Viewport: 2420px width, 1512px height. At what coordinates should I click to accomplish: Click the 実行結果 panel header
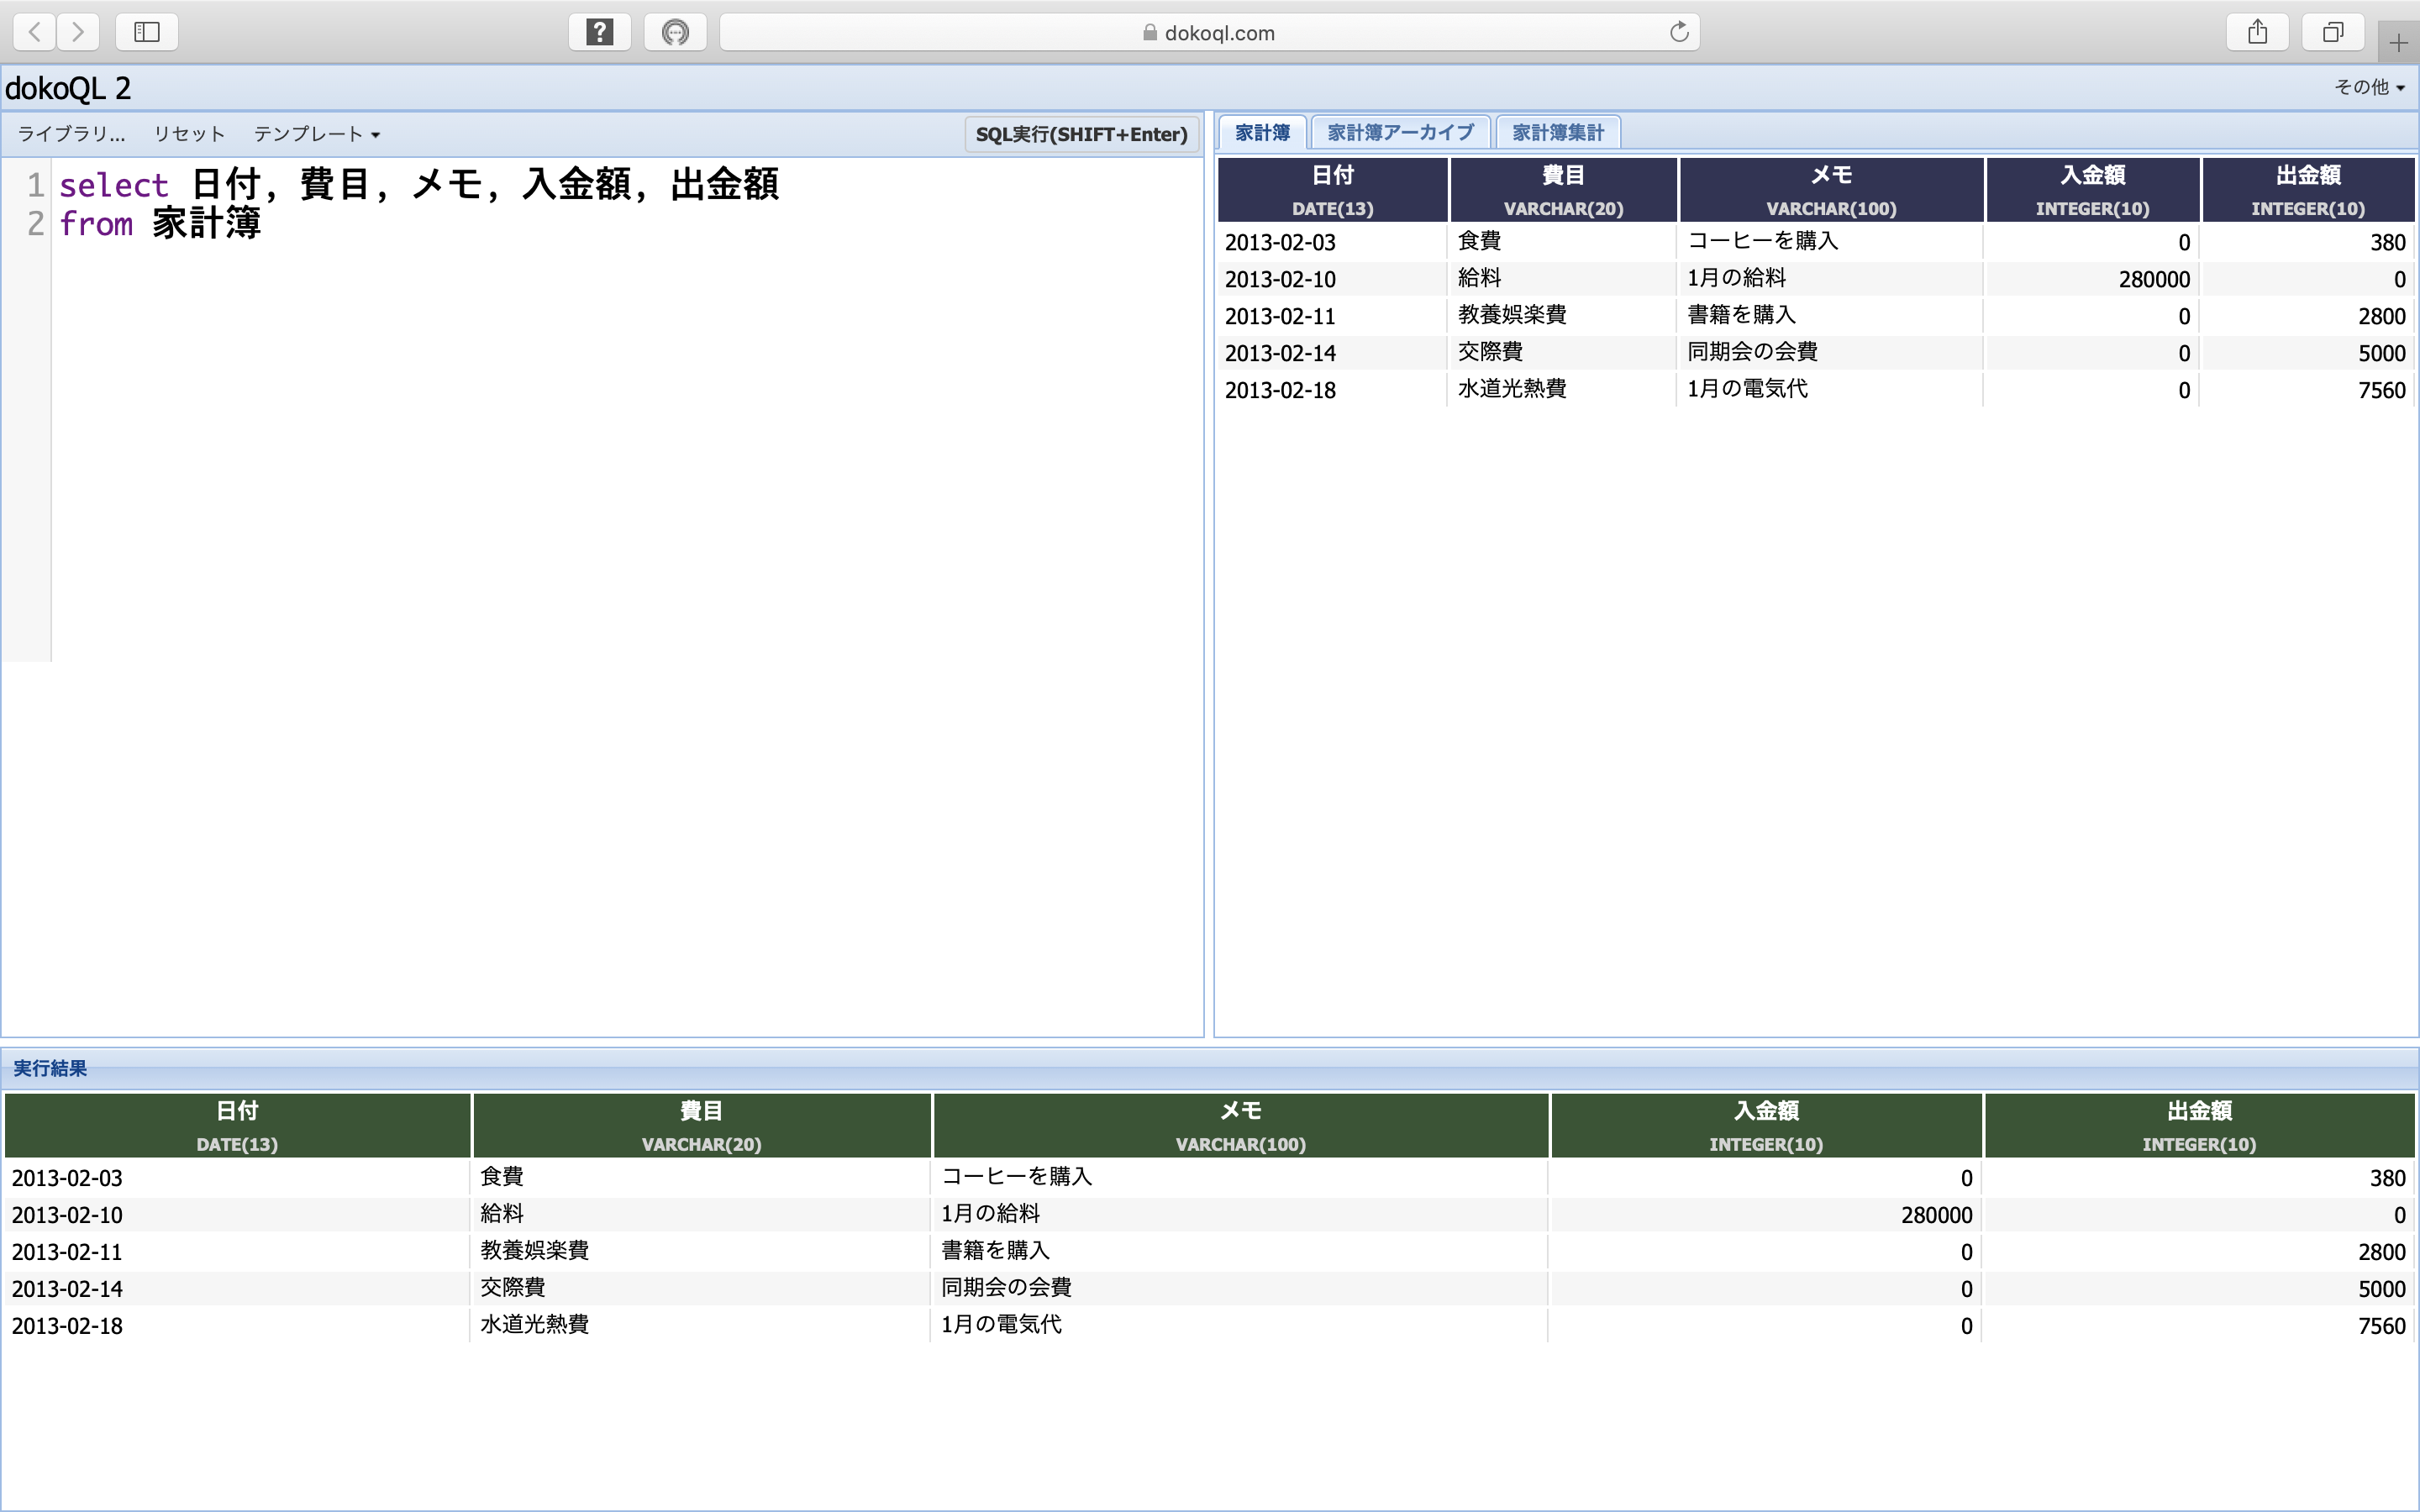[x=50, y=1068]
